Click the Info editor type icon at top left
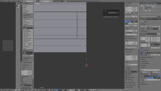Screen dimensions: 161x91 tap(2, 1)
